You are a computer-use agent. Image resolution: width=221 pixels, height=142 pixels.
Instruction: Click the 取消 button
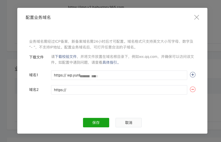(x=128, y=123)
